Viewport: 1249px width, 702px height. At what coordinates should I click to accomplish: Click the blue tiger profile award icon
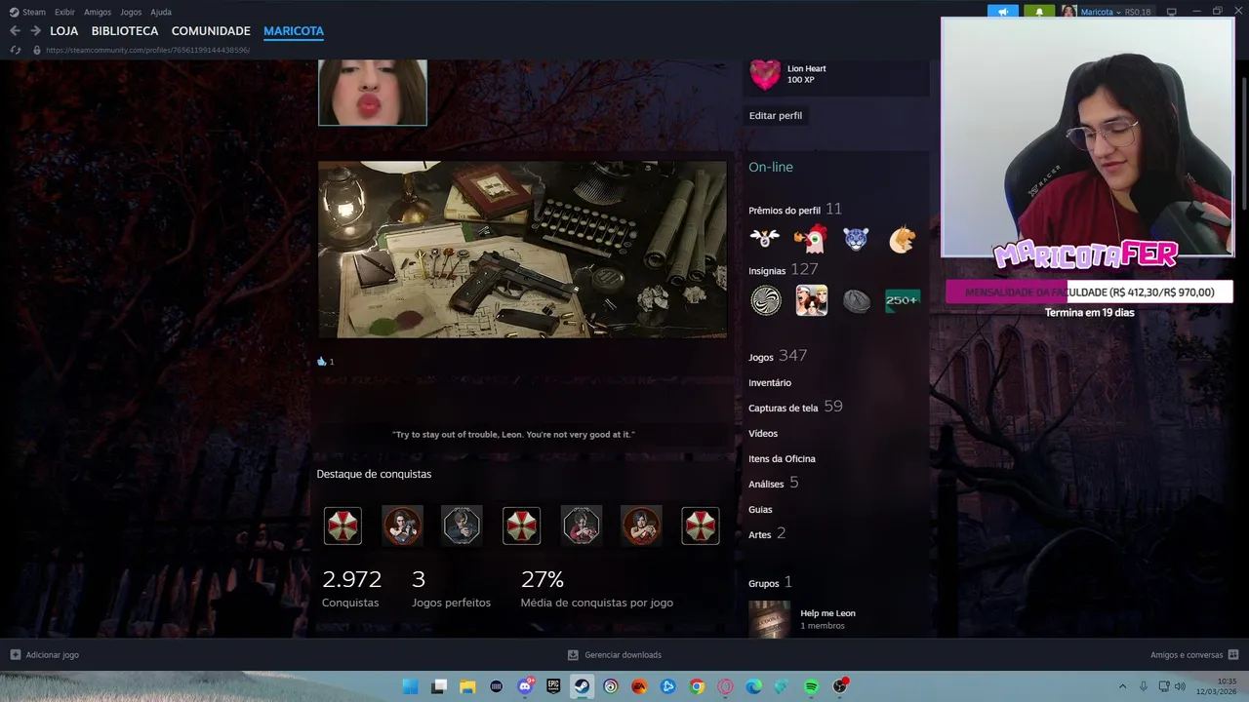click(856, 239)
